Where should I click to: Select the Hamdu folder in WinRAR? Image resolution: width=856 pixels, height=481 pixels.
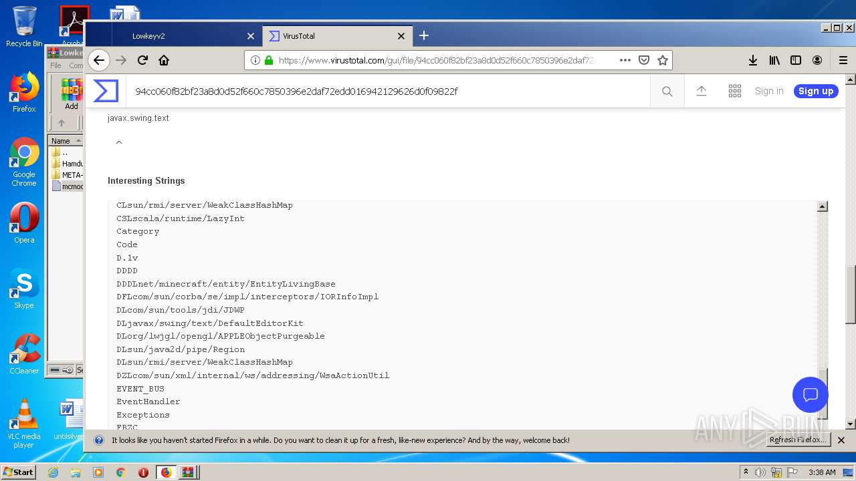[67, 164]
